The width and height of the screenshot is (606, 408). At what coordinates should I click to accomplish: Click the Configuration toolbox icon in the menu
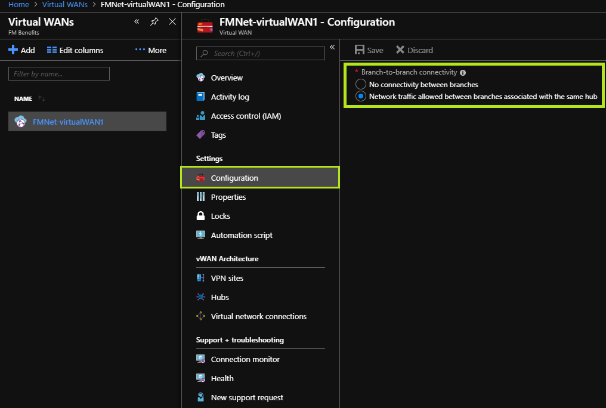[x=200, y=178]
